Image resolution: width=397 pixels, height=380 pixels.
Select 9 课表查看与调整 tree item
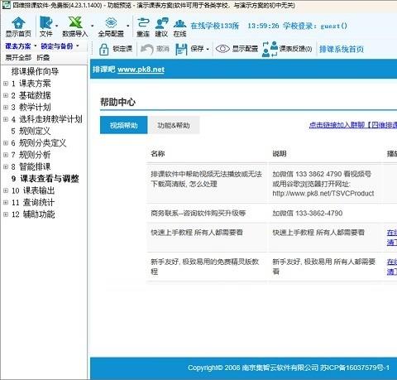[45, 179]
